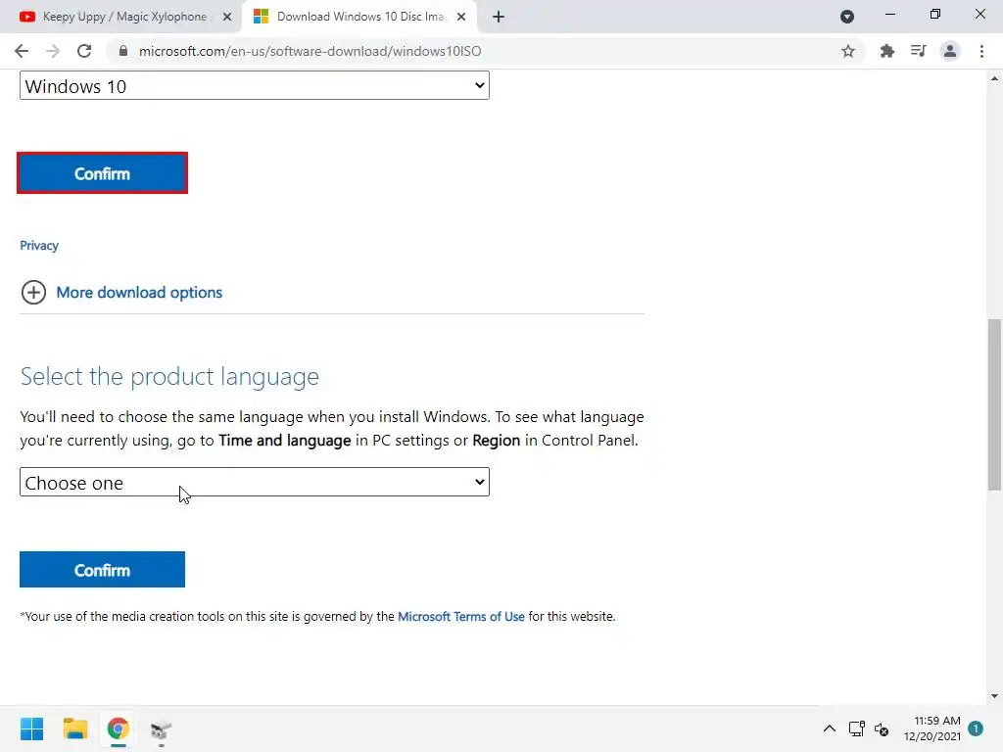
Task: Open the Microsoft Terms of Use link
Action: pyautogui.click(x=461, y=617)
